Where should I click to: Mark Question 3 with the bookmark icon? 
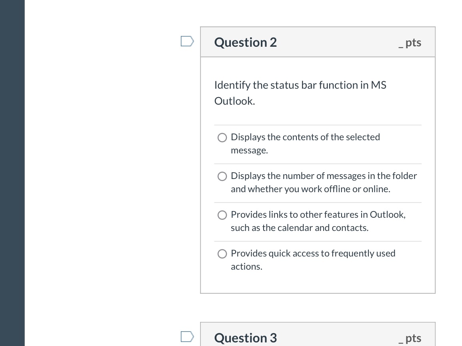[x=187, y=336]
